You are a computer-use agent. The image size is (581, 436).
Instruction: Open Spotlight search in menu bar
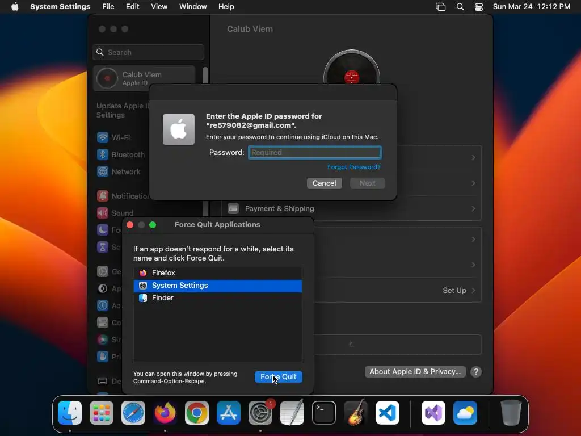pos(460,7)
